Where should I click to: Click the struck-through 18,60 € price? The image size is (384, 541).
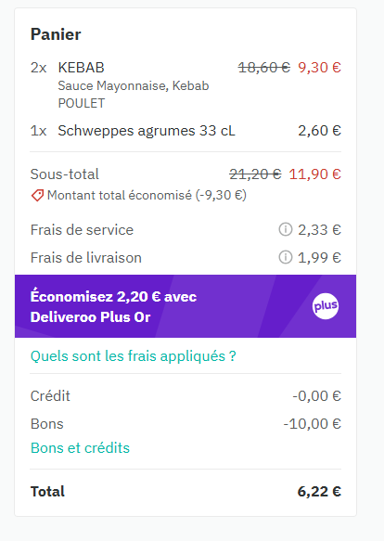click(264, 68)
